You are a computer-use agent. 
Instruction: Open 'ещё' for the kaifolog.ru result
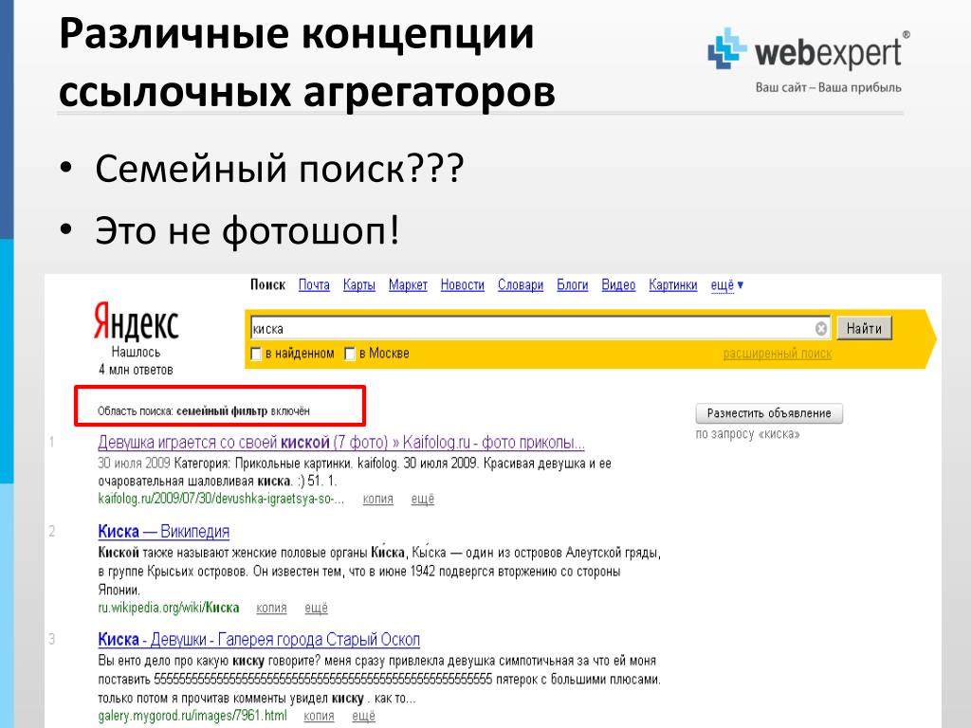[423, 499]
